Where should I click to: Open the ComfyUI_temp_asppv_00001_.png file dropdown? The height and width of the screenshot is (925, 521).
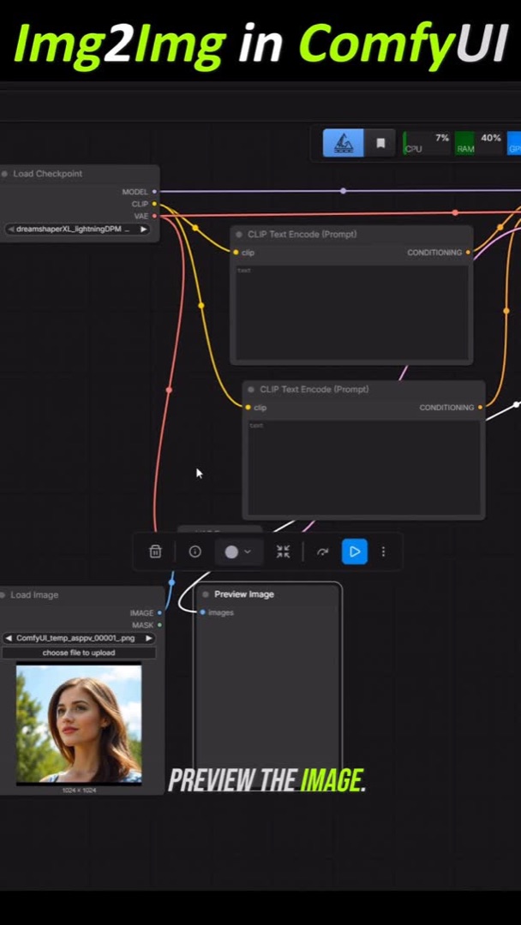pyautogui.click(x=79, y=638)
